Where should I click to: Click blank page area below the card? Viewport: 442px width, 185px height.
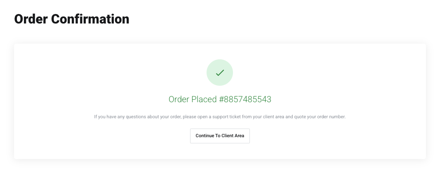pyautogui.click(x=220, y=173)
